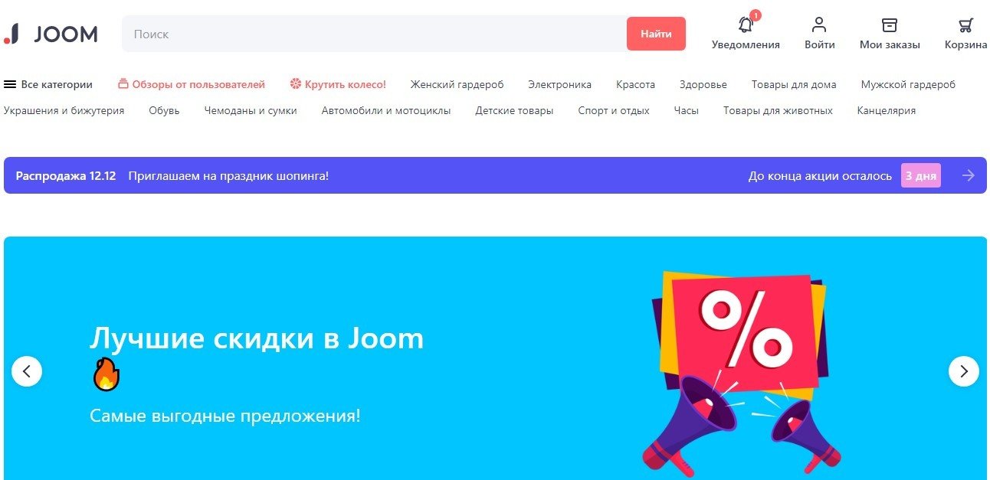The height and width of the screenshot is (480, 990).
Task: Open the shopping cart icon
Action: pos(965,25)
